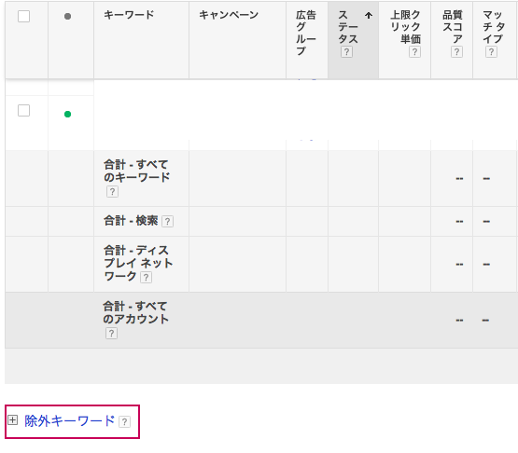Check the keyword row checkbox

(23, 111)
